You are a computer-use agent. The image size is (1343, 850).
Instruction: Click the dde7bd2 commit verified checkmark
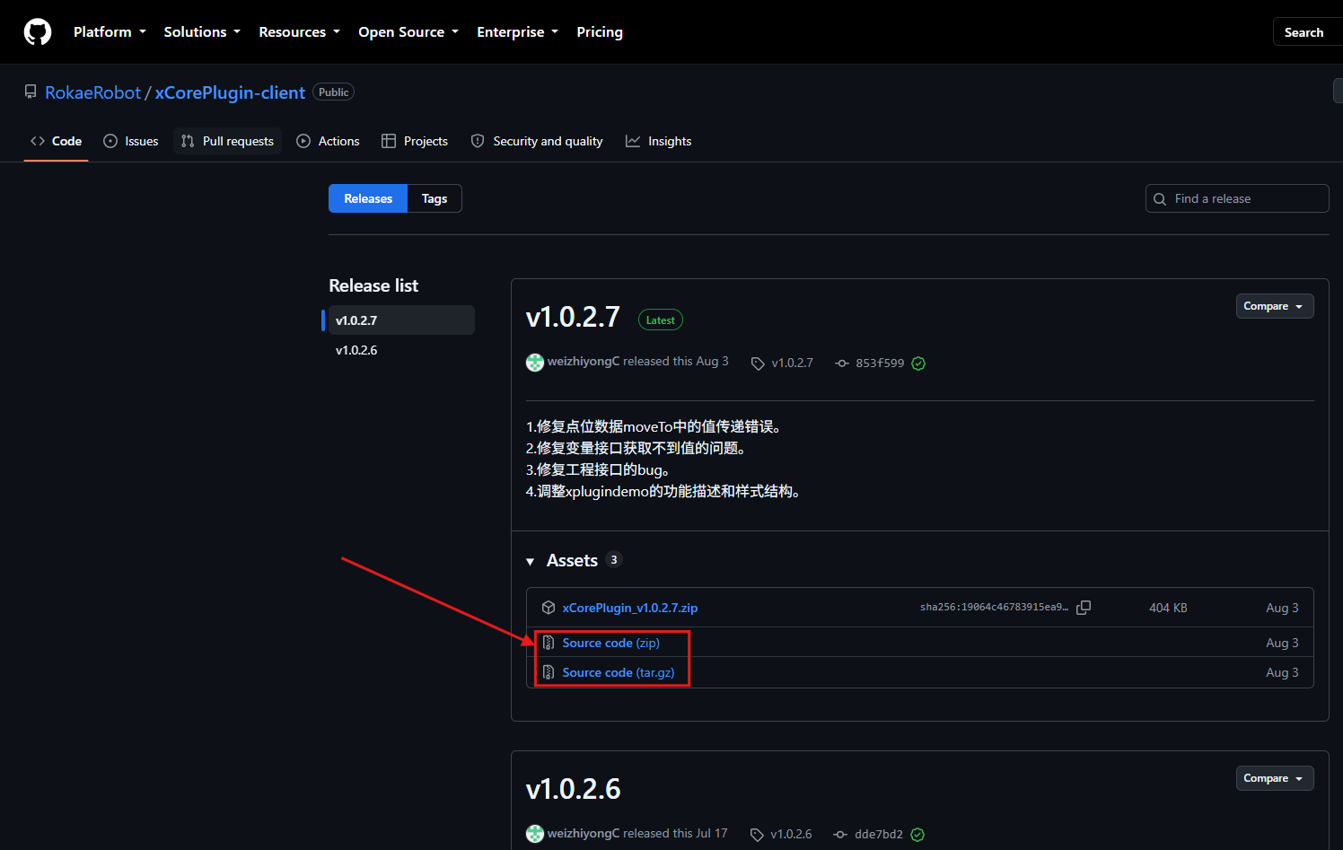click(x=917, y=835)
